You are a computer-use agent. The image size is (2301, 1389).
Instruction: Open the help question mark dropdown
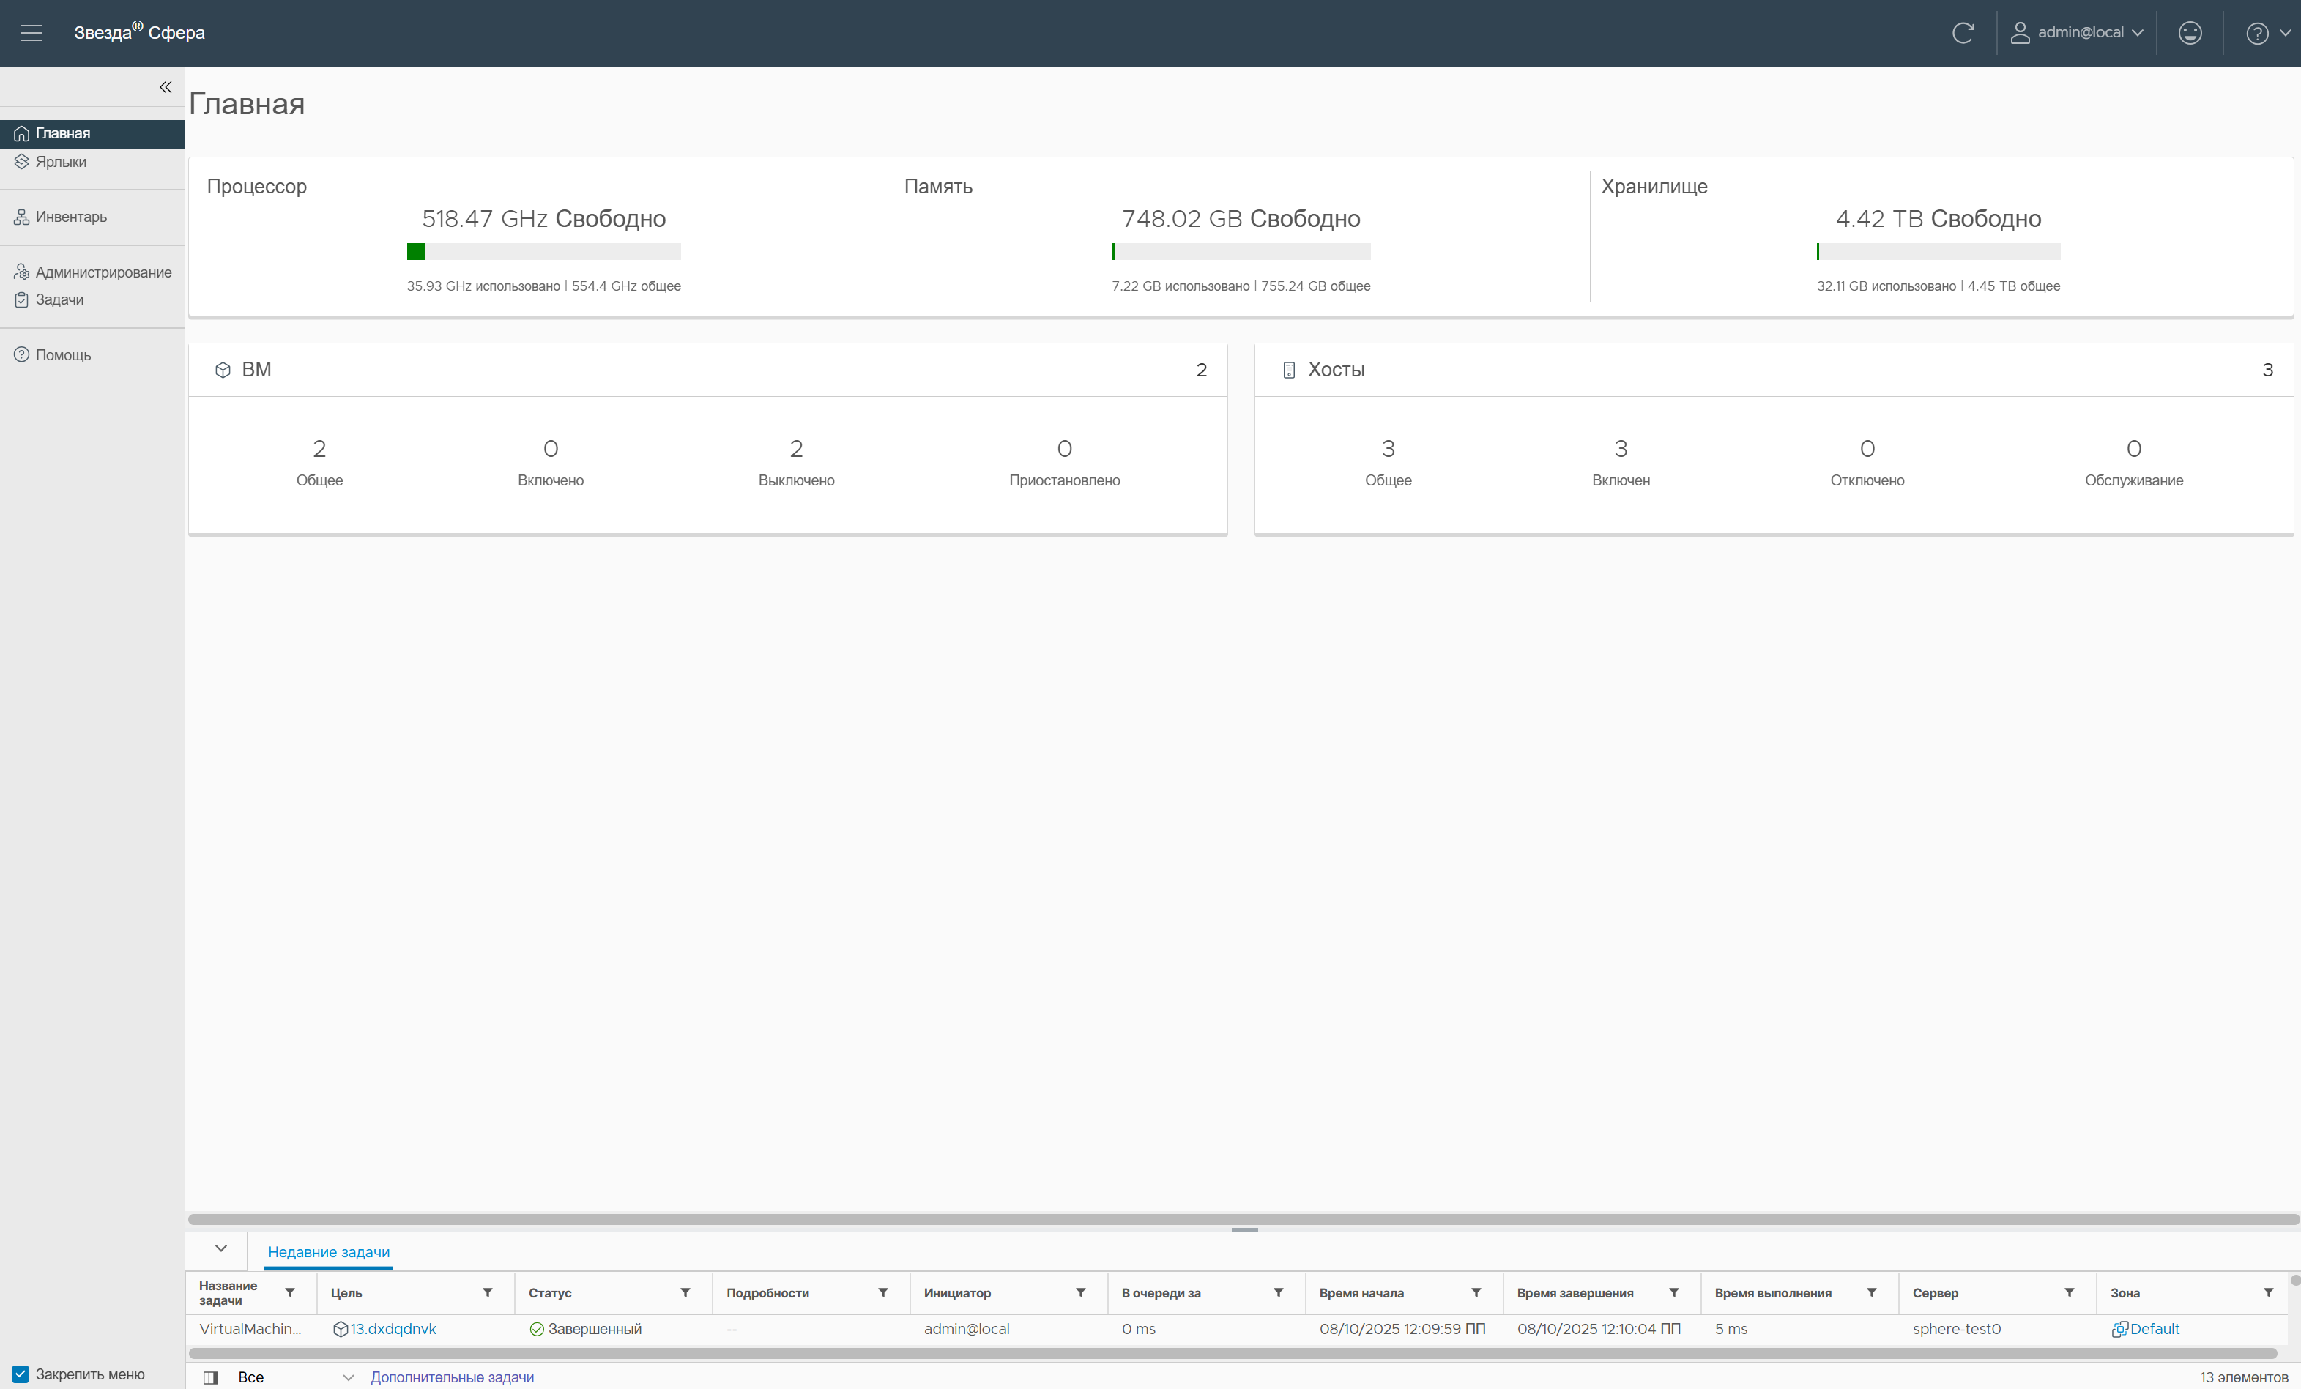(2267, 33)
